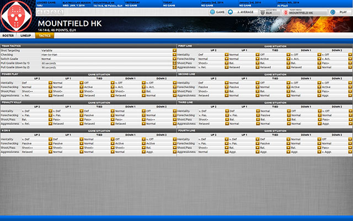353x221 pixels.
Task: Click the TEAM TACTICS section header
Action: 88,46
